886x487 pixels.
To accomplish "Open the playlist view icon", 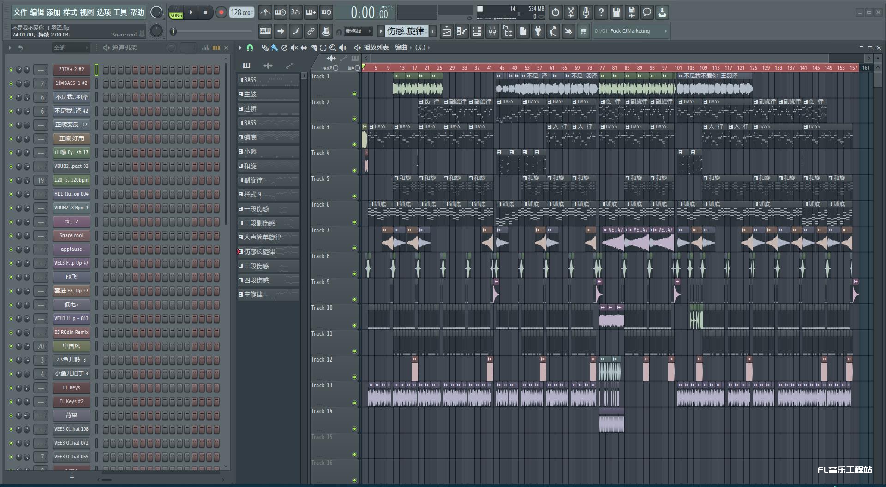I will point(446,31).
